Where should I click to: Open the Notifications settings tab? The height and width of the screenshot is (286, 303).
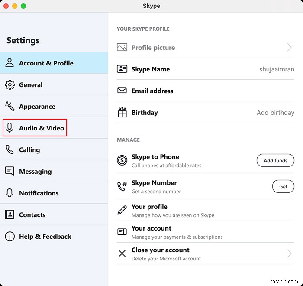point(54,193)
